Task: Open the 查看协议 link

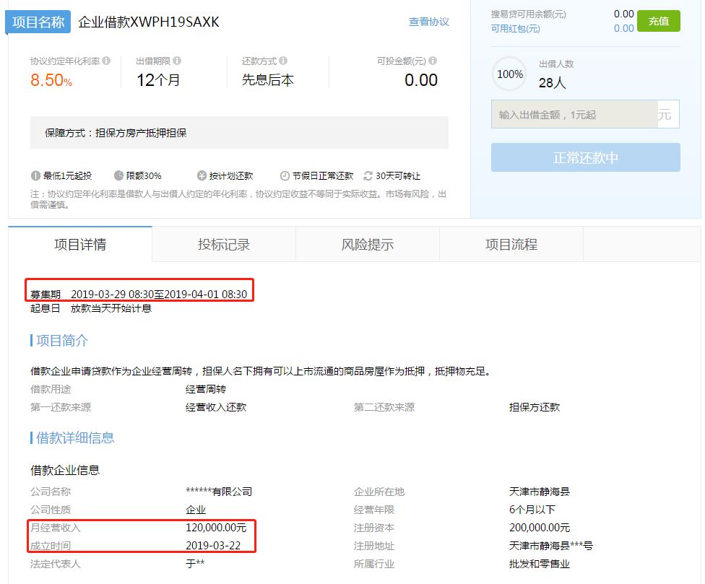Action: tap(428, 22)
